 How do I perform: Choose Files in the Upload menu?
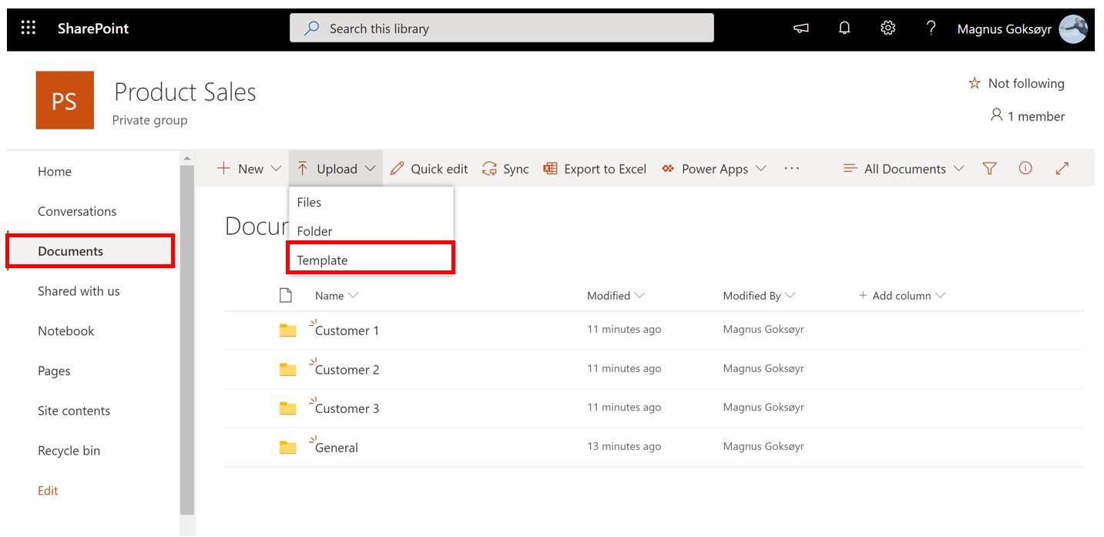pyautogui.click(x=309, y=202)
